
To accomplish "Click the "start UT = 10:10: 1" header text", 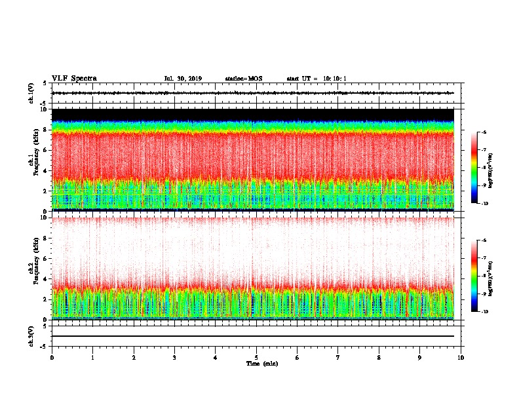I will pyautogui.click(x=317, y=79).
